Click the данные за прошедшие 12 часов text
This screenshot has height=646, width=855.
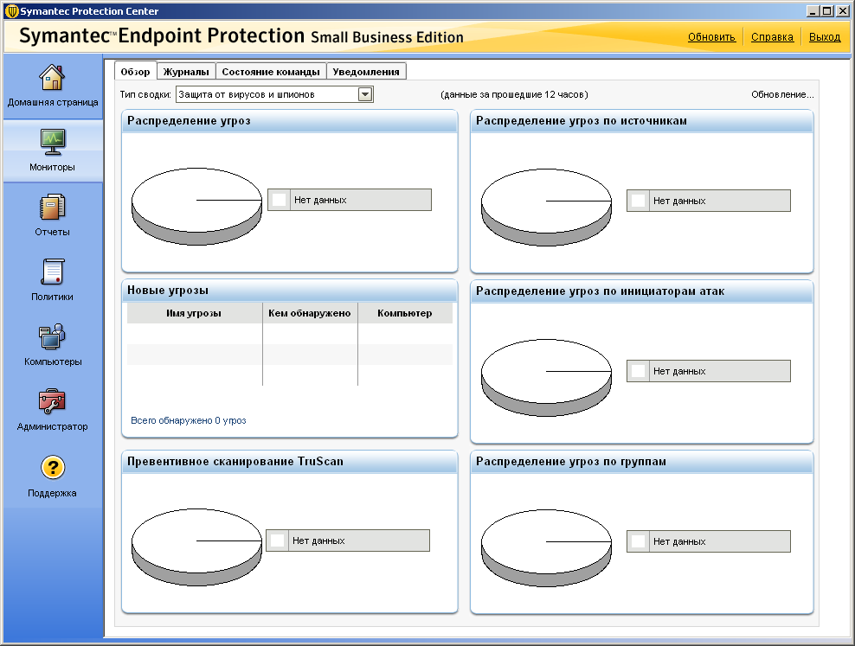pos(514,94)
